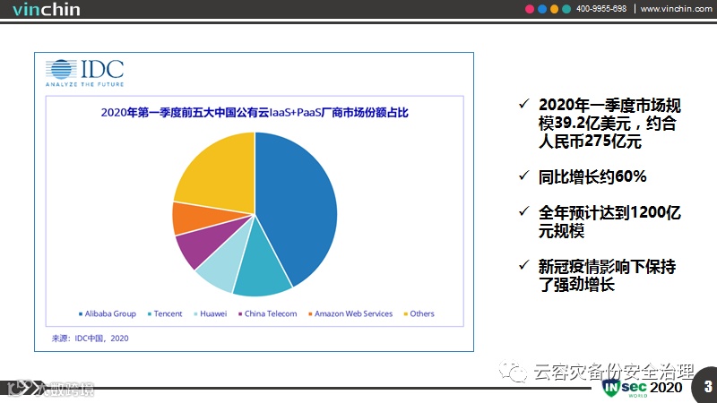
Task: Click the chart title 2020年第一季度前五大中国公有云
Action: (255, 113)
